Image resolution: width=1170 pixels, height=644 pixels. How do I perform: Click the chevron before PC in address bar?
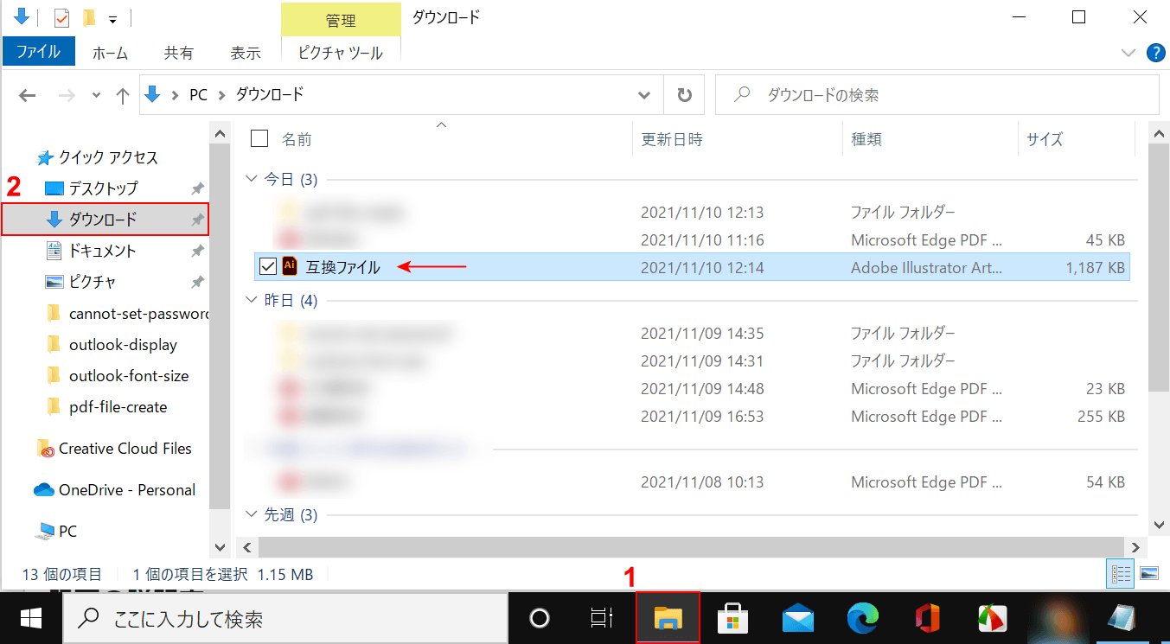coord(175,95)
